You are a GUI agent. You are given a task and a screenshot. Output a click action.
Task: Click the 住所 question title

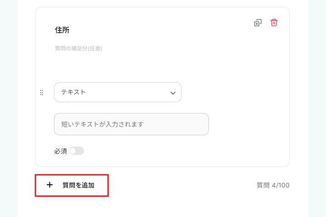coord(62,30)
